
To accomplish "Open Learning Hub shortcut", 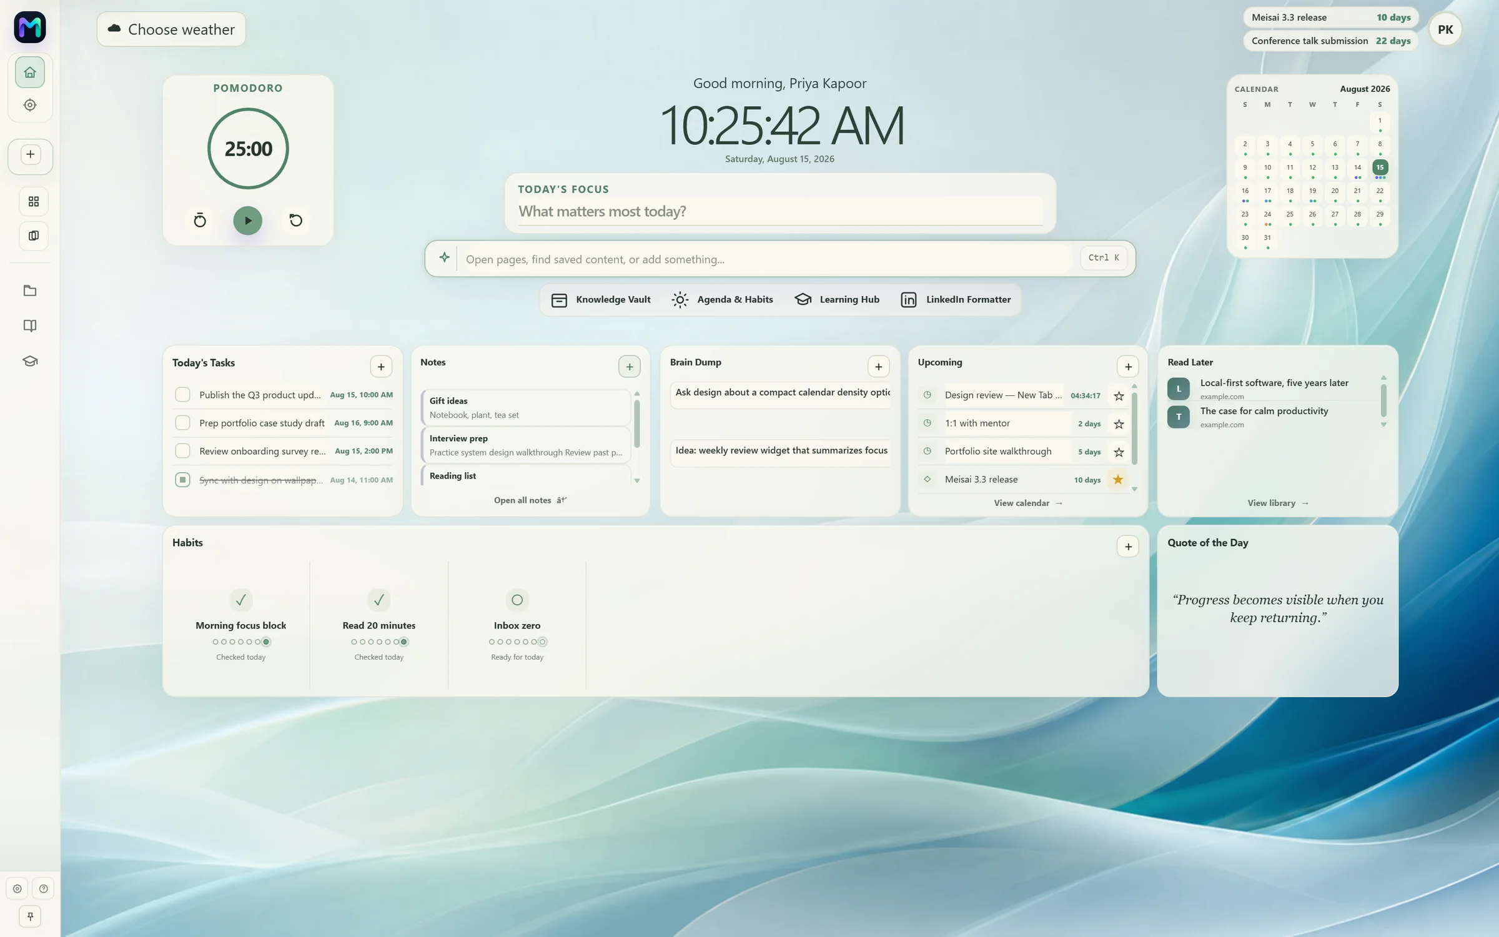I will click(x=837, y=300).
